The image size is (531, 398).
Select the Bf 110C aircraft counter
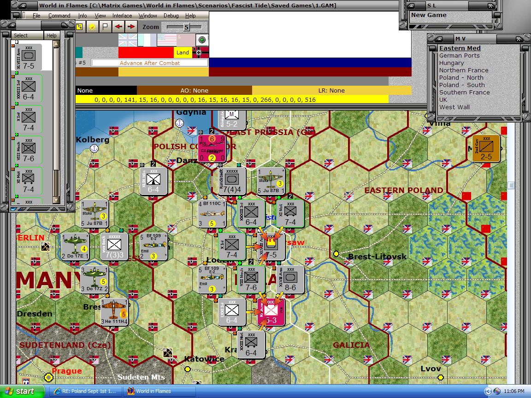[x=212, y=214]
